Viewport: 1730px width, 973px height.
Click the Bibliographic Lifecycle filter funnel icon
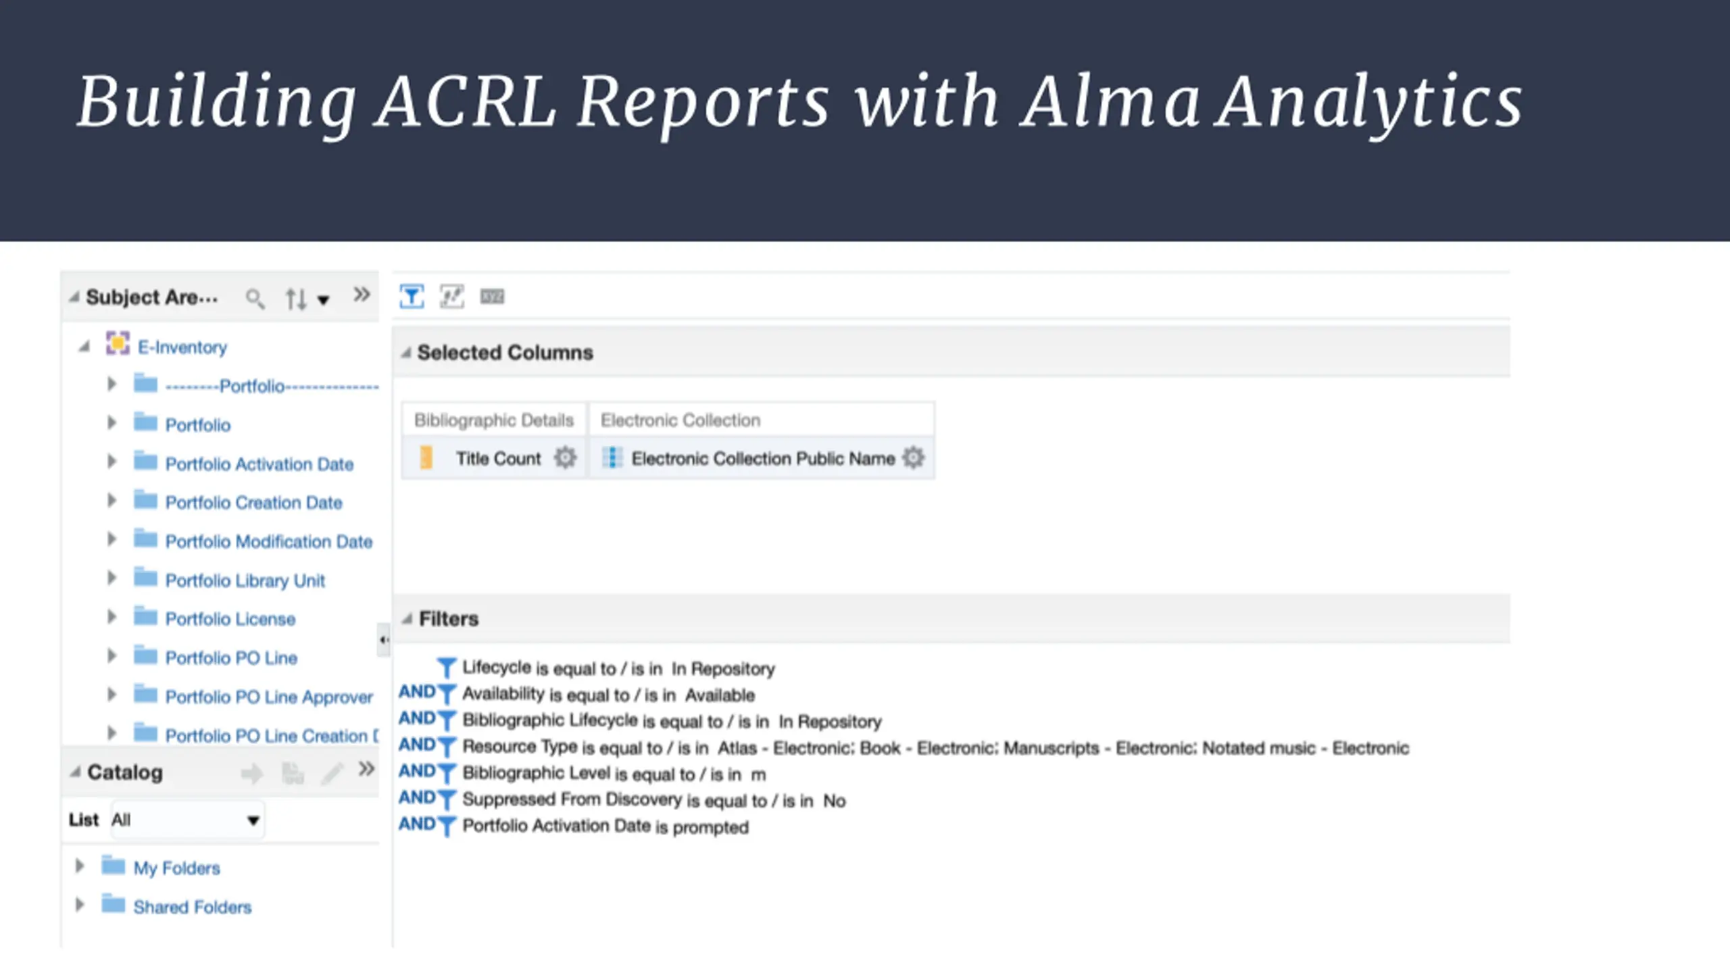pos(446,720)
